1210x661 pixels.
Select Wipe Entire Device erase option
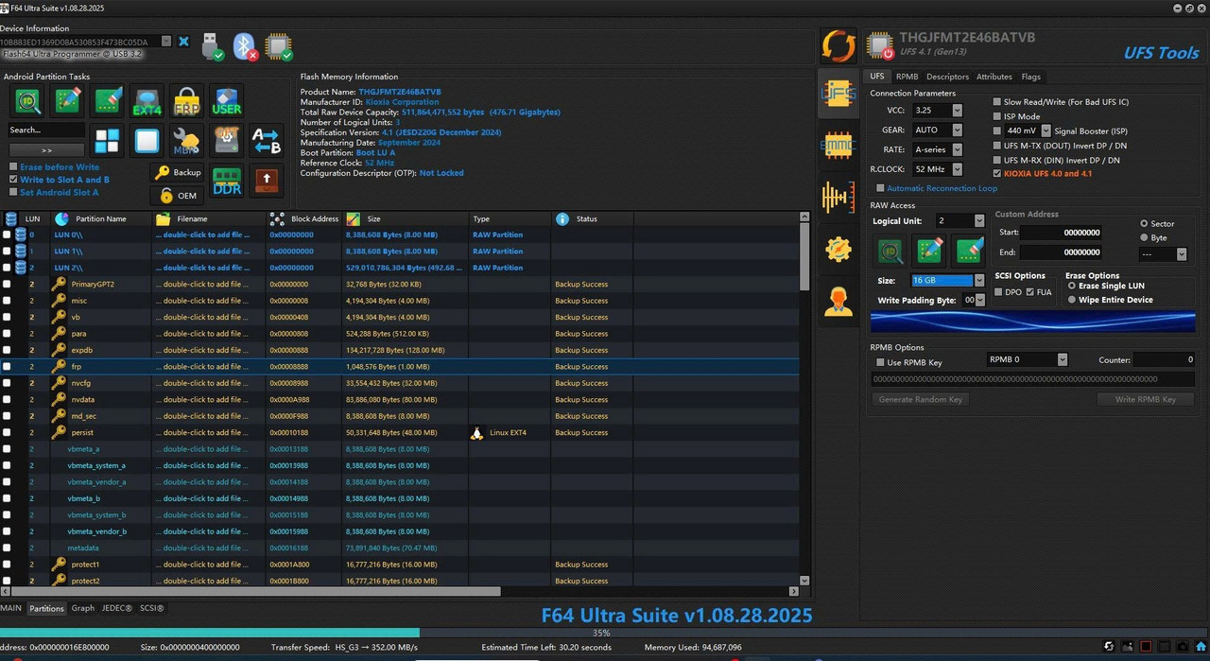point(1071,300)
